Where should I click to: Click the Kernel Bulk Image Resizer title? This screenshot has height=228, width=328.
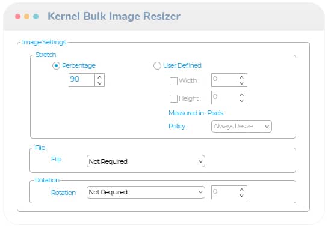click(x=114, y=16)
